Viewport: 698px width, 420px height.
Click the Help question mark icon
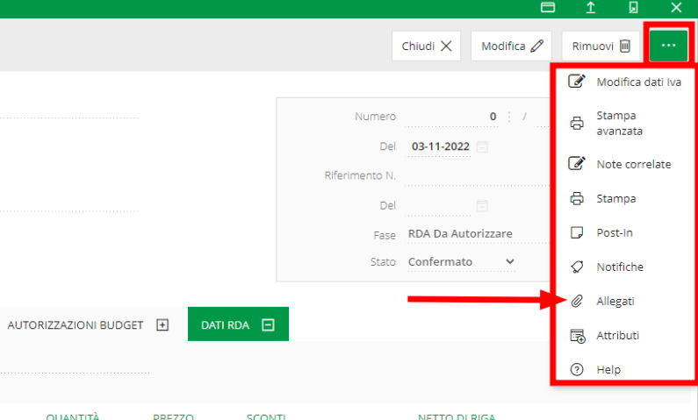tap(577, 369)
